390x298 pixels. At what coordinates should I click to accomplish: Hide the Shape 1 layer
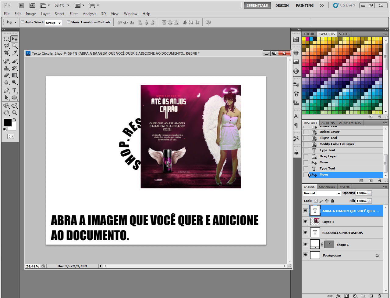[305, 244]
